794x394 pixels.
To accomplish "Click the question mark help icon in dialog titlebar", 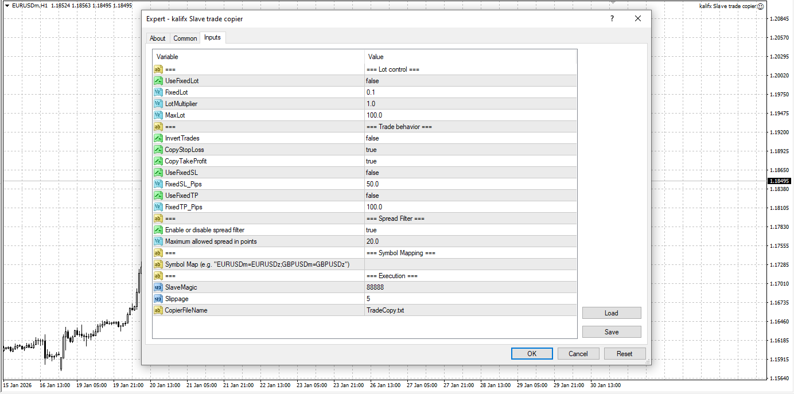I will pos(612,18).
